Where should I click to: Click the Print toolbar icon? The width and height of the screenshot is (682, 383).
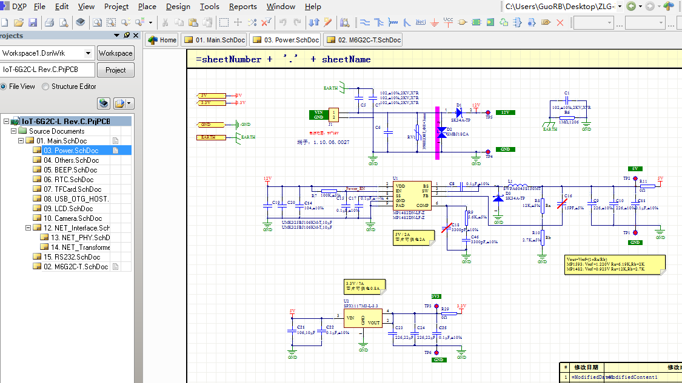tap(49, 22)
